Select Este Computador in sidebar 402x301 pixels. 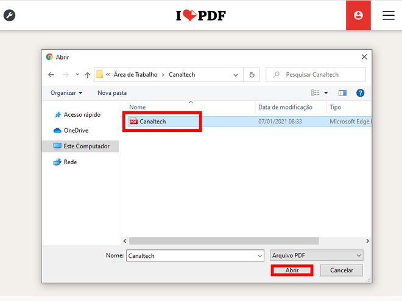(x=80, y=146)
